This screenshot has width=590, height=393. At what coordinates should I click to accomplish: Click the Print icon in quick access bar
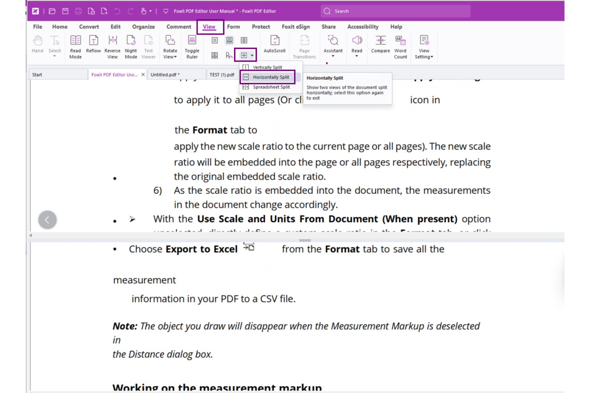click(x=79, y=11)
